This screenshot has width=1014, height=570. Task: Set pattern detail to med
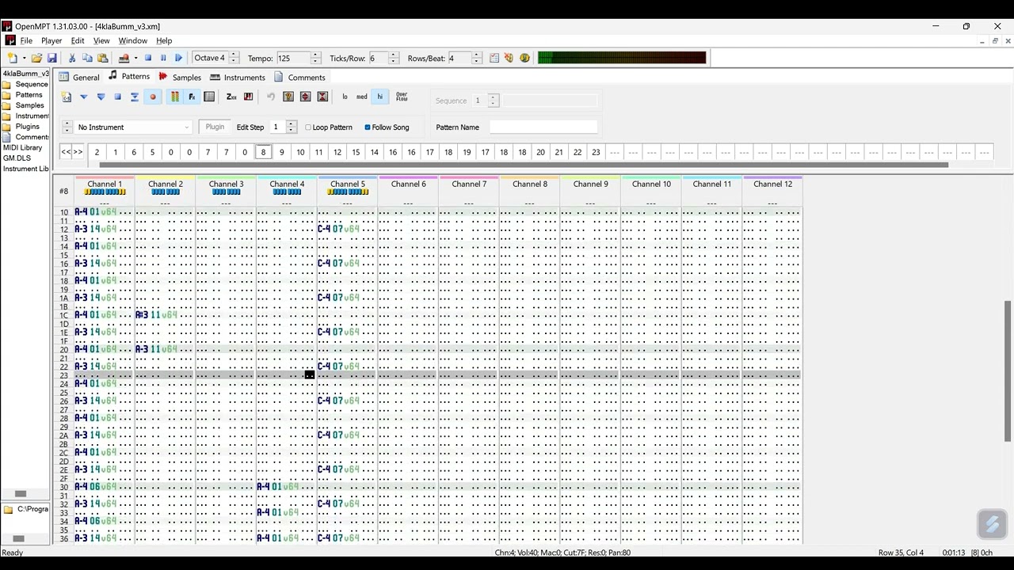[362, 97]
